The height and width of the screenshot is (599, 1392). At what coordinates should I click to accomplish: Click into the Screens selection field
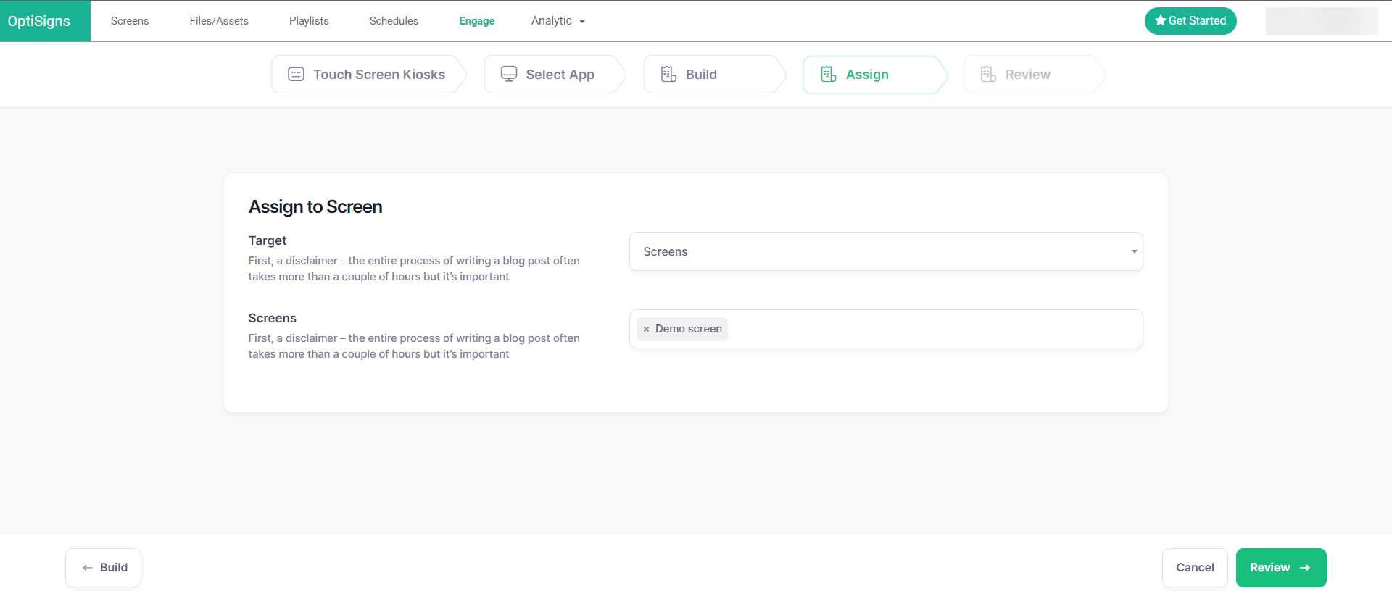coord(886,329)
